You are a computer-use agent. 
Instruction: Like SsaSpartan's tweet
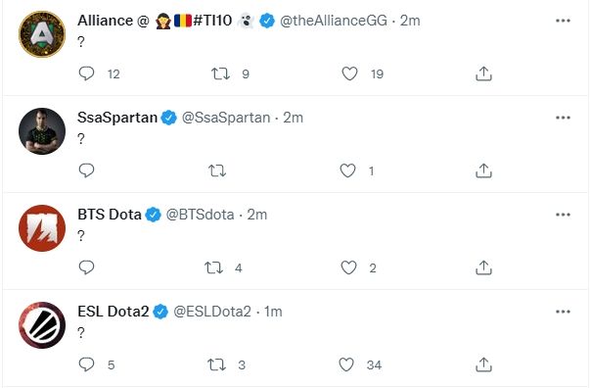point(347,170)
